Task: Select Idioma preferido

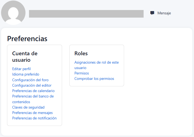Action: tap(26, 74)
